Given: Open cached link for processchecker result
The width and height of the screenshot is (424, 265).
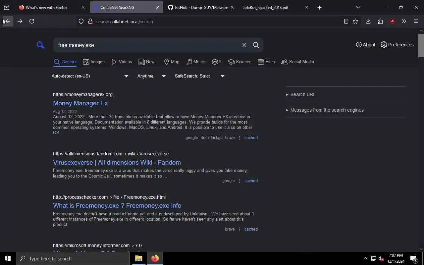Looking at the screenshot, I should pos(251,229).
